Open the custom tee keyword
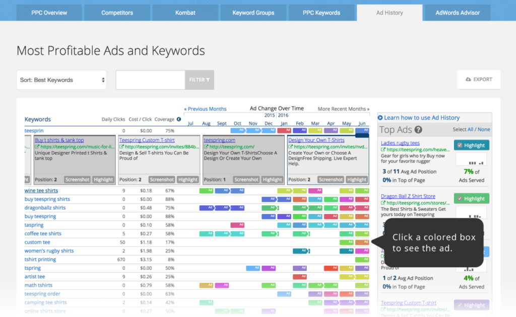This screenshot has height=317, width=516. point(37,242)
